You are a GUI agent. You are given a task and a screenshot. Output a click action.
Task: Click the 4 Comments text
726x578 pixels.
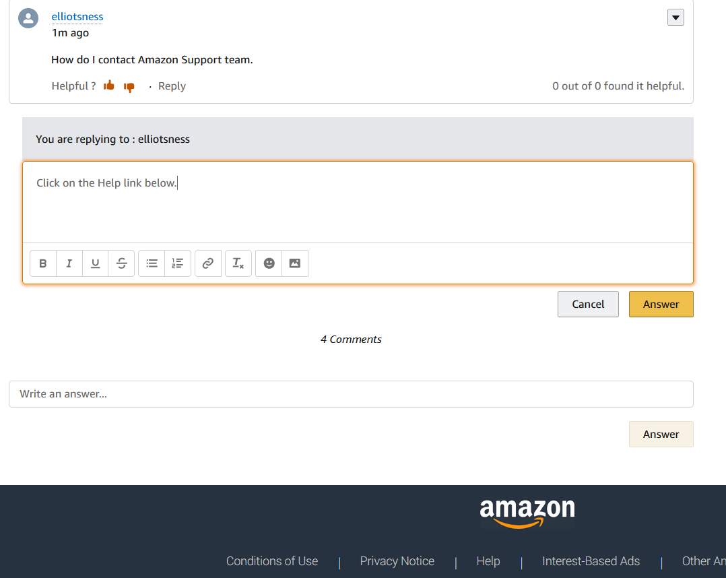pyautogui.click(x=351, y=340)
